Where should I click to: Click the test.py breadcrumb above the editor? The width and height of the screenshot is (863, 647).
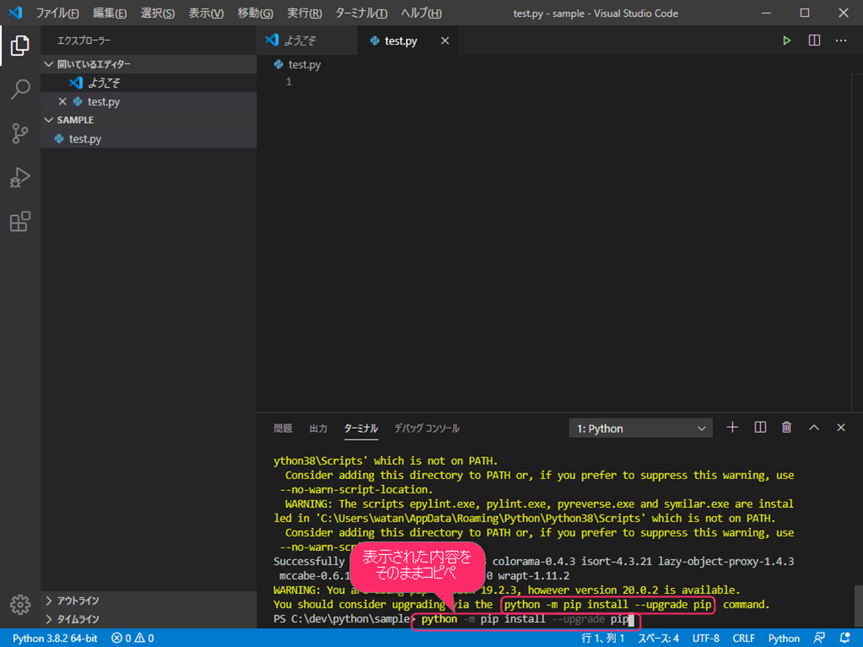tap(297, 64)
